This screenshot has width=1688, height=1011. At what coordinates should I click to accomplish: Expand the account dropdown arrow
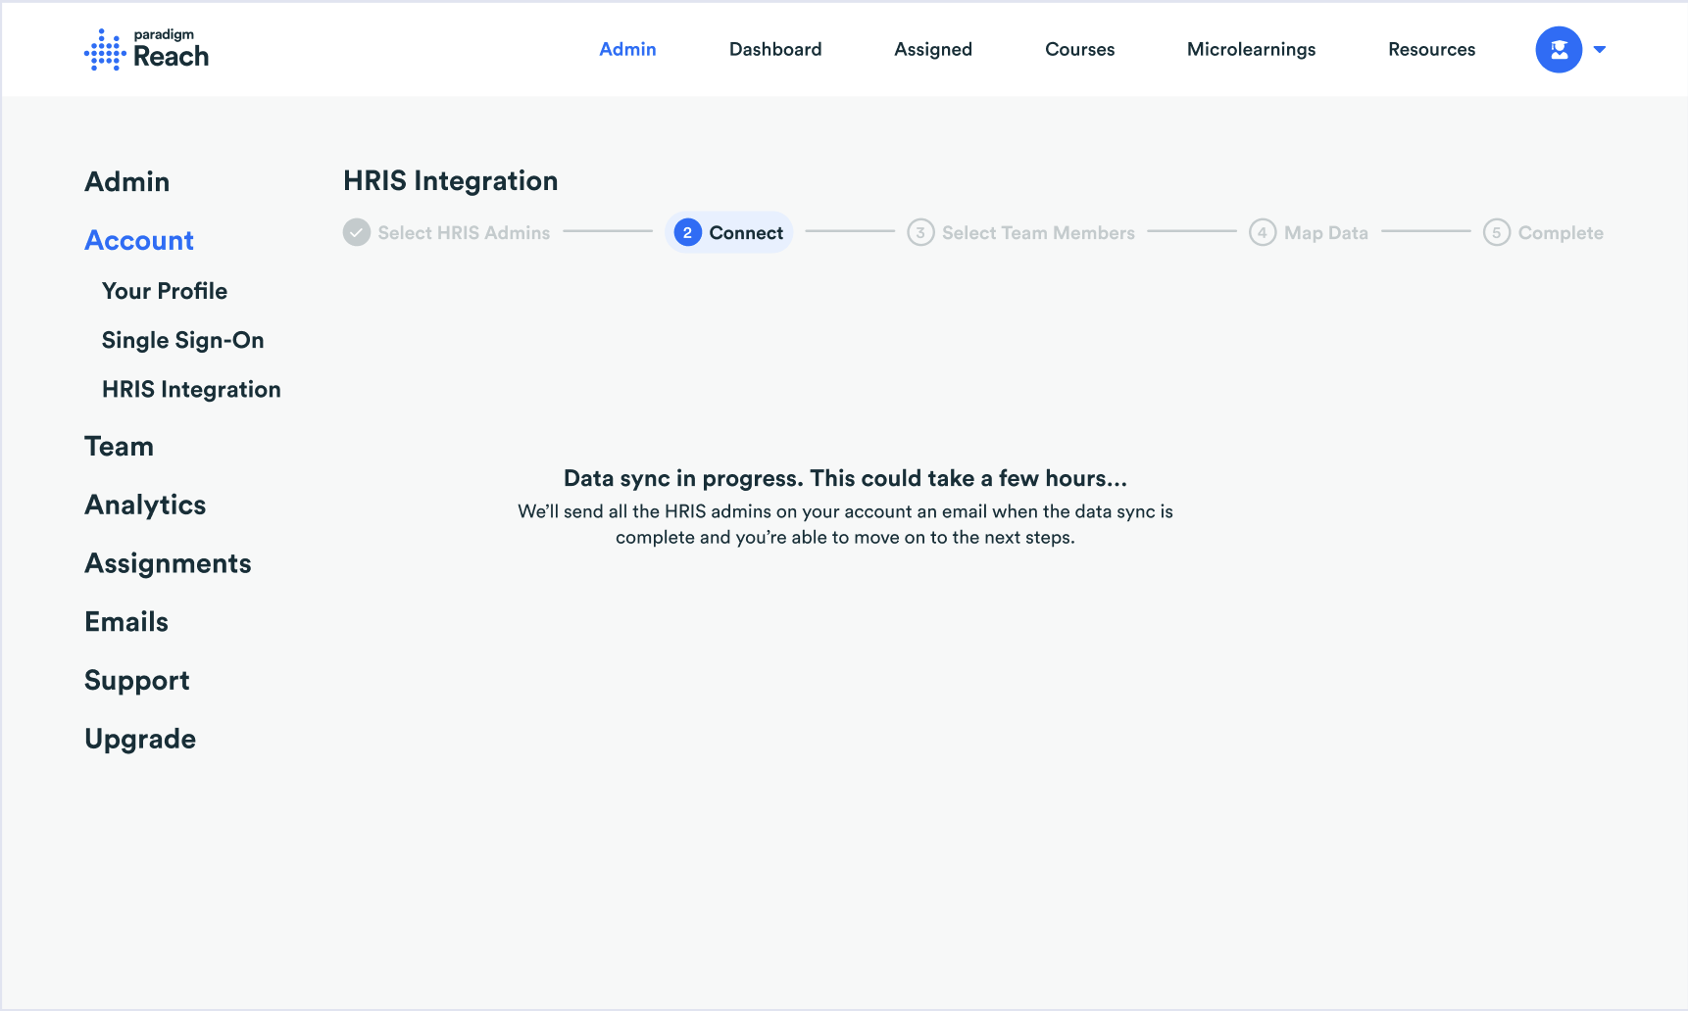click(x=1600, y=49)
